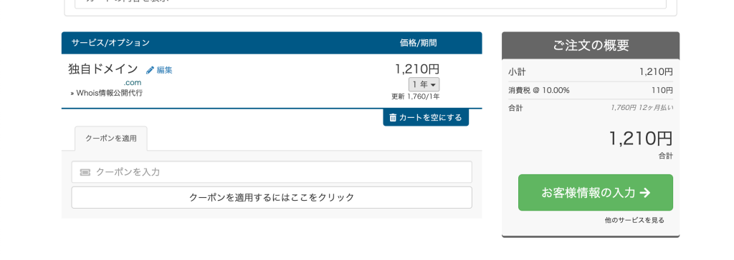Click クーポンを適用するにはここをクリック button
This screenshot has height=260, width=734.
coord(272,197)
